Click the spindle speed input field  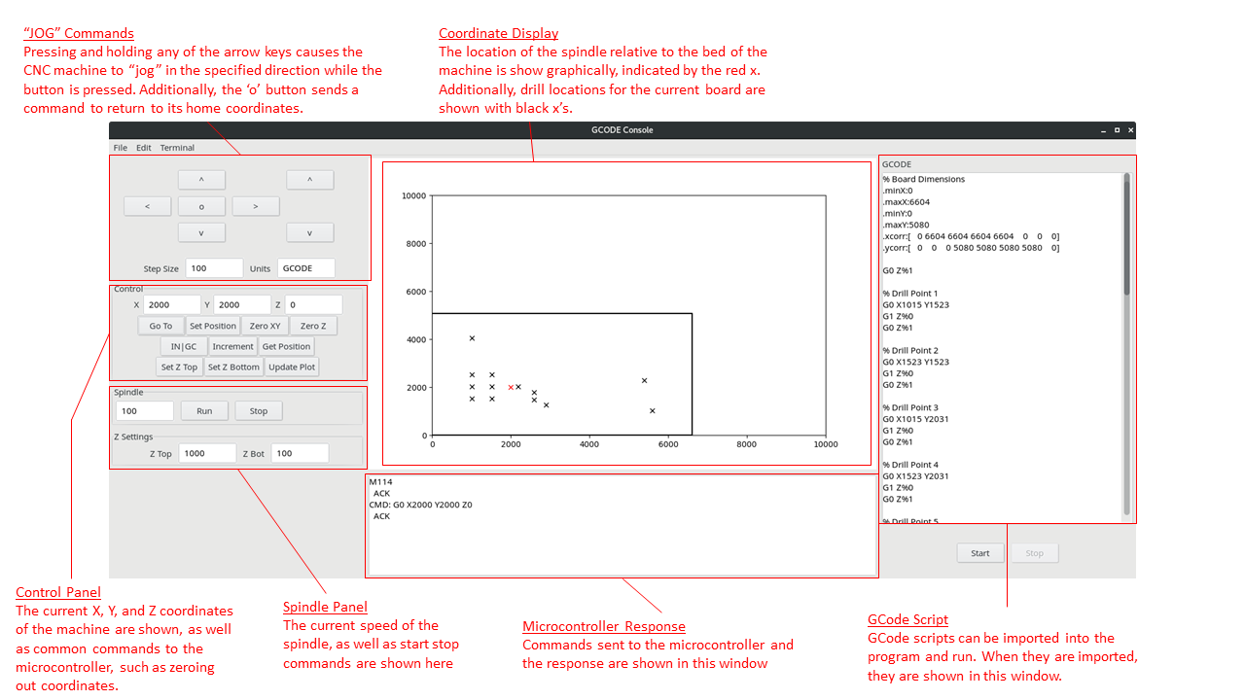point(145,411)
